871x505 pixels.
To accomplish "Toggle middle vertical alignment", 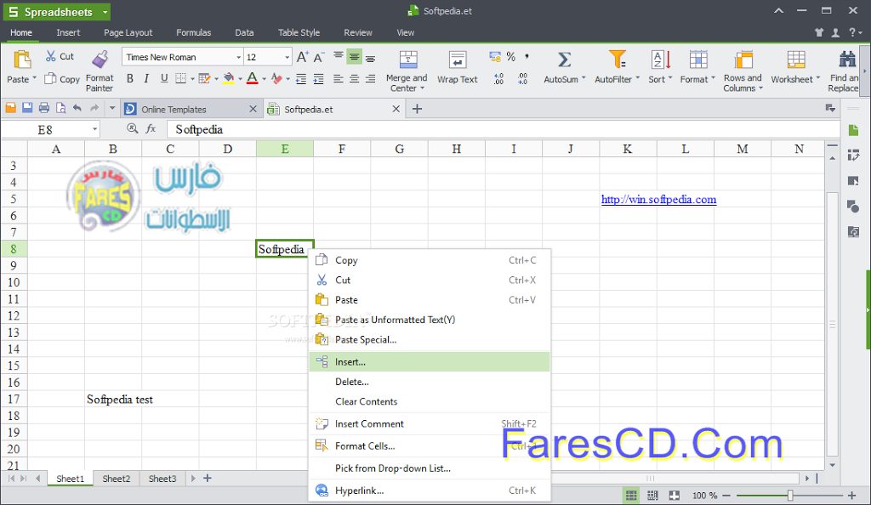I will click(355, 57).
